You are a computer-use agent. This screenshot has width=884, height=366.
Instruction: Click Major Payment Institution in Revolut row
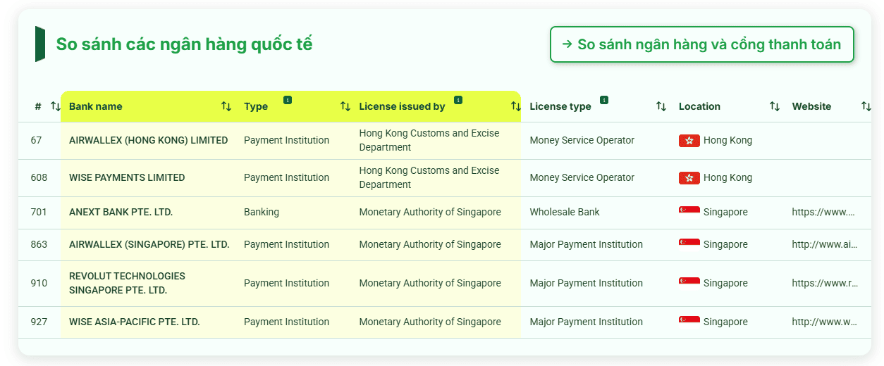587,283
